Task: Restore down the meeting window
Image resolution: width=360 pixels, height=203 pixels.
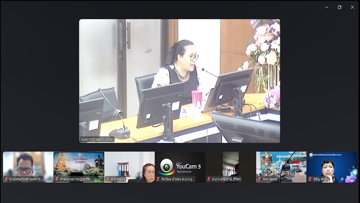Action: pos(339,7)
